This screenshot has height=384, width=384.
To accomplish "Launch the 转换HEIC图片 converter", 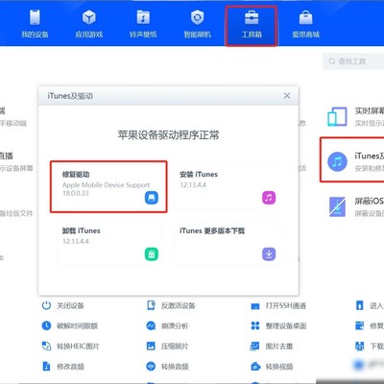I will coord(70,346).
